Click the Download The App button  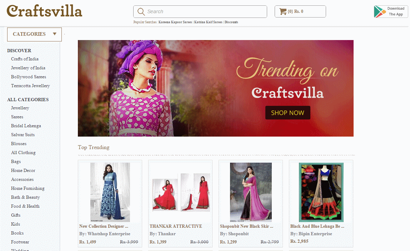click(391, 11)
